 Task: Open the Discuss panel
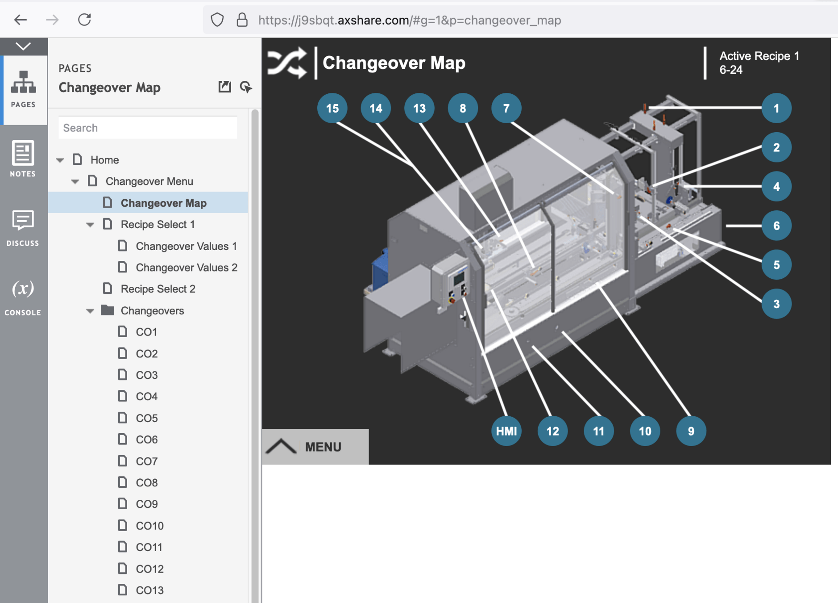pyautogui.click(x=23, y=228)
